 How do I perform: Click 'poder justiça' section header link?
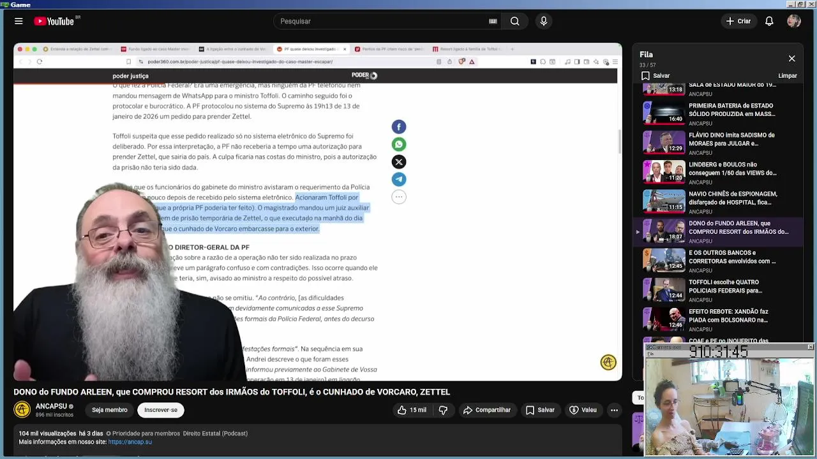coord(130,76)
